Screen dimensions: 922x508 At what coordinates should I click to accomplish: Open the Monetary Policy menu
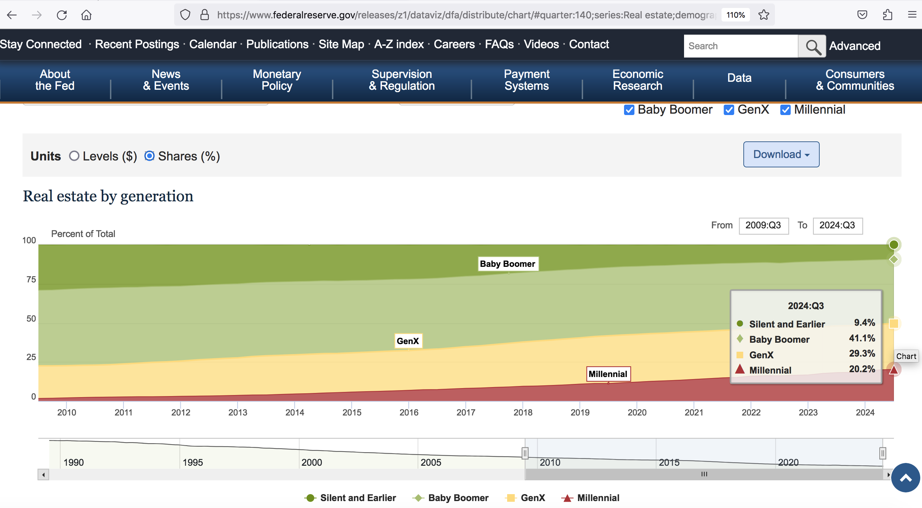point(277,80)
